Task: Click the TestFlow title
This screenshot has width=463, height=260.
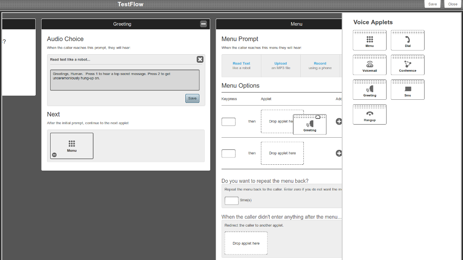Action: click(130, 4)
